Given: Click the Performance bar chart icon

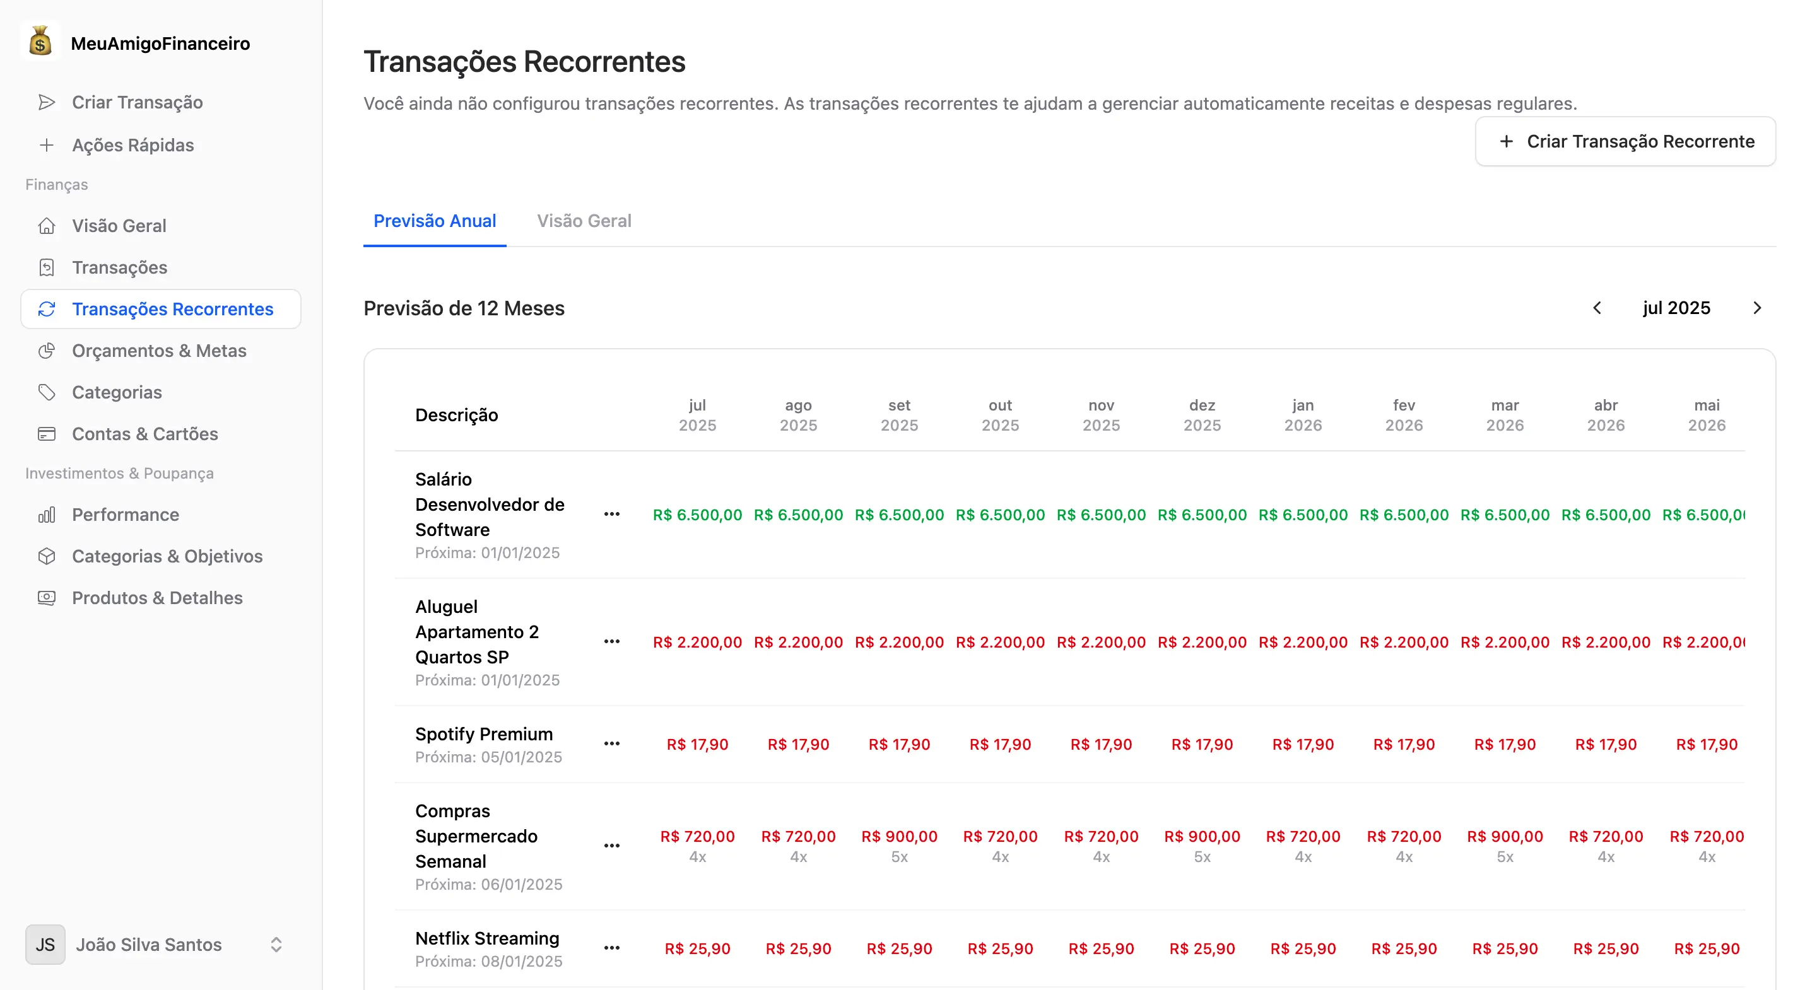Looking at the screenshot, I should pos(47,515).
